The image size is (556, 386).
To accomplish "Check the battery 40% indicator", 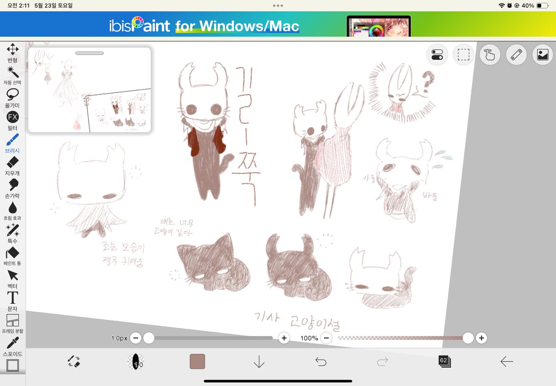I will (x=535, y=6).
